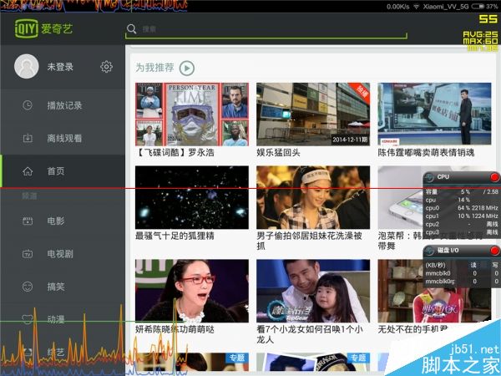The width and height of the screenshot is (501, 376).
Task: Click the 磁盘 I/O widget title icon
Action: click(x=430, y=251)
